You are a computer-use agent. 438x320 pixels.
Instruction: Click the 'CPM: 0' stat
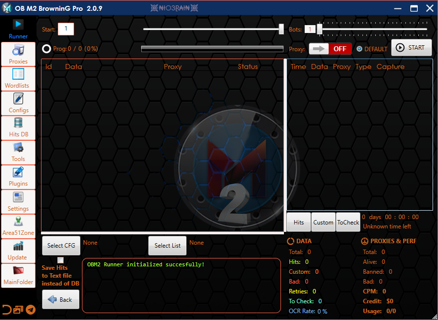click(374, 291)
